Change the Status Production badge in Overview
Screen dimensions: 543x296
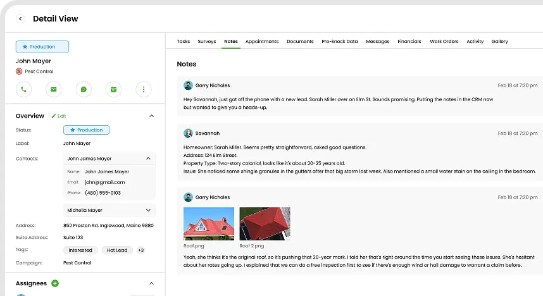click(86, 130)
